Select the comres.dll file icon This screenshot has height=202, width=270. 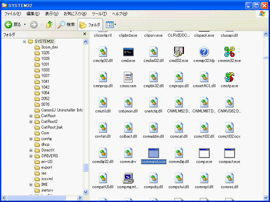pos(229,178)
